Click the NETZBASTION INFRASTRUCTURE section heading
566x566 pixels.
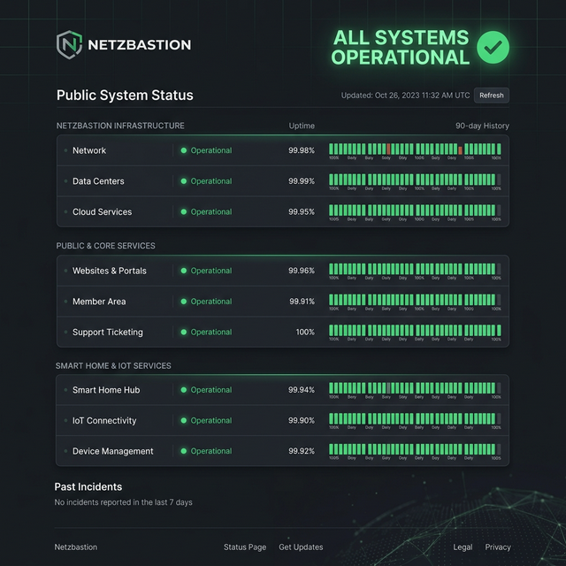tap(120, 126)
